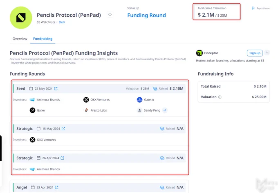The height and width of the screenshot is (193, 278).
Task: Open external link icon beside 26 Apr 2024
Action: [x=63, y=158]
